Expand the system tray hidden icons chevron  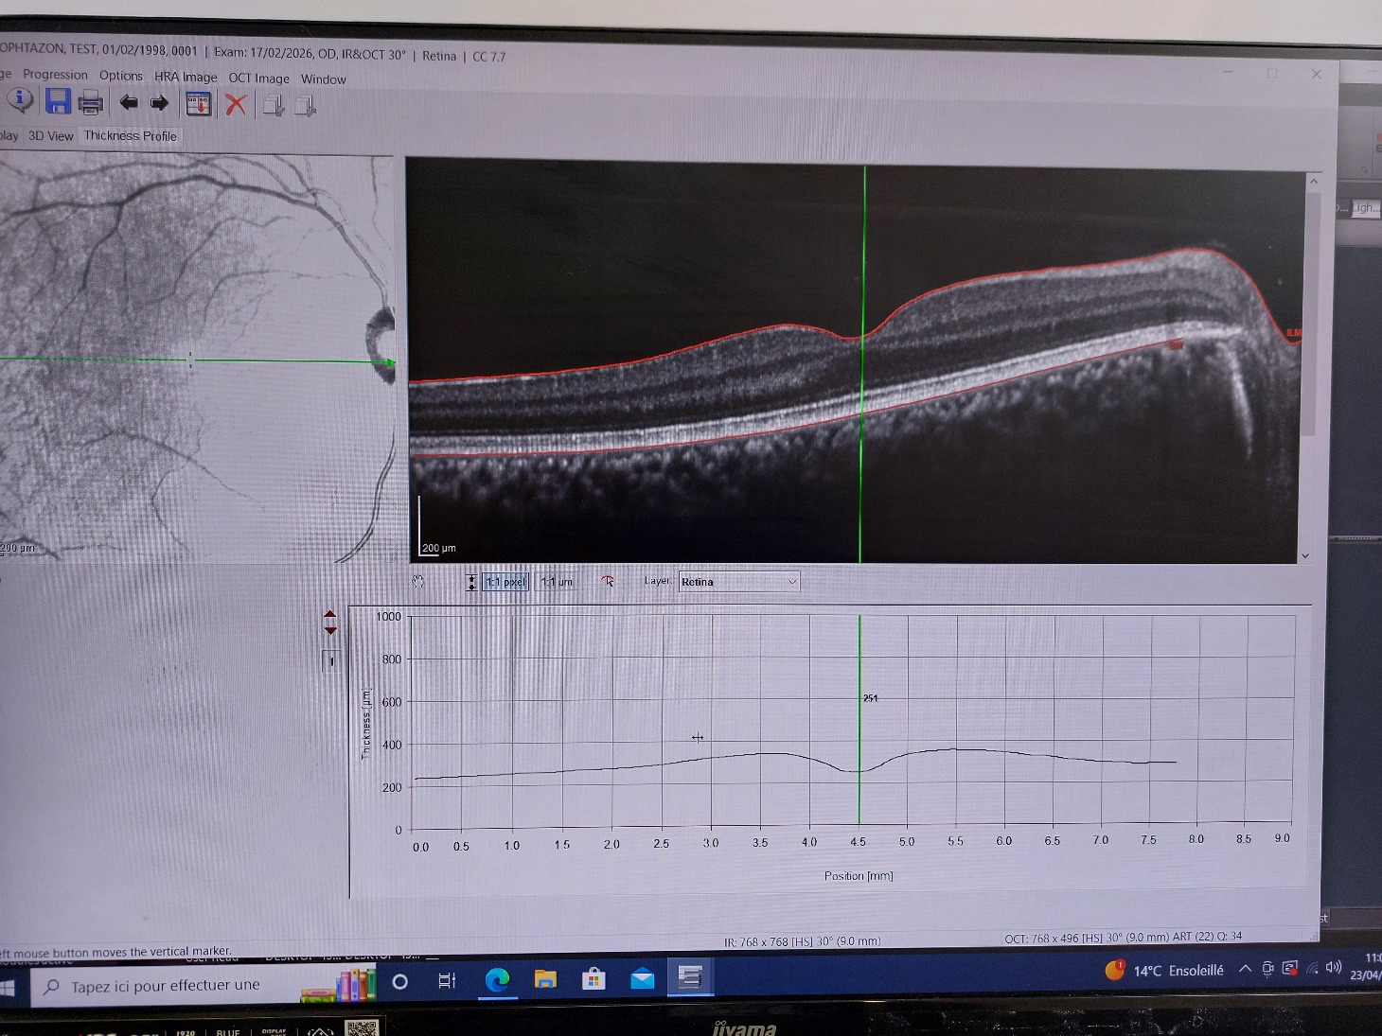click(1245, 968)
